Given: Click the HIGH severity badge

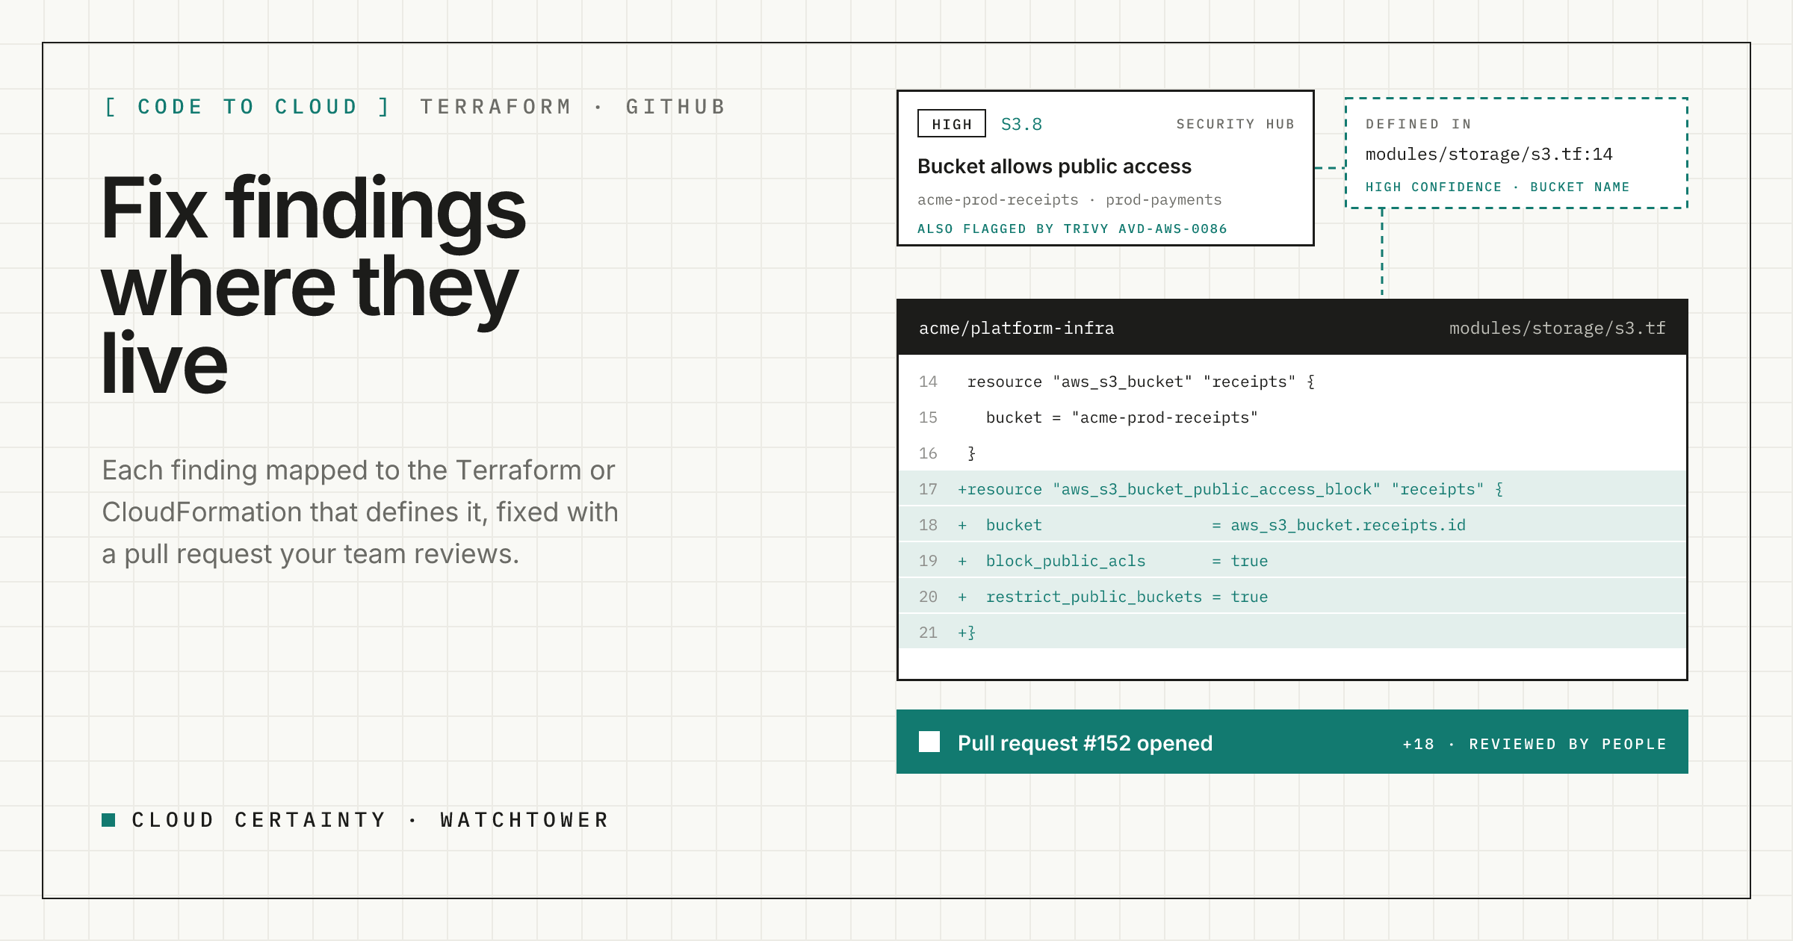Looking at the screenshot, I should coord(952,124).
